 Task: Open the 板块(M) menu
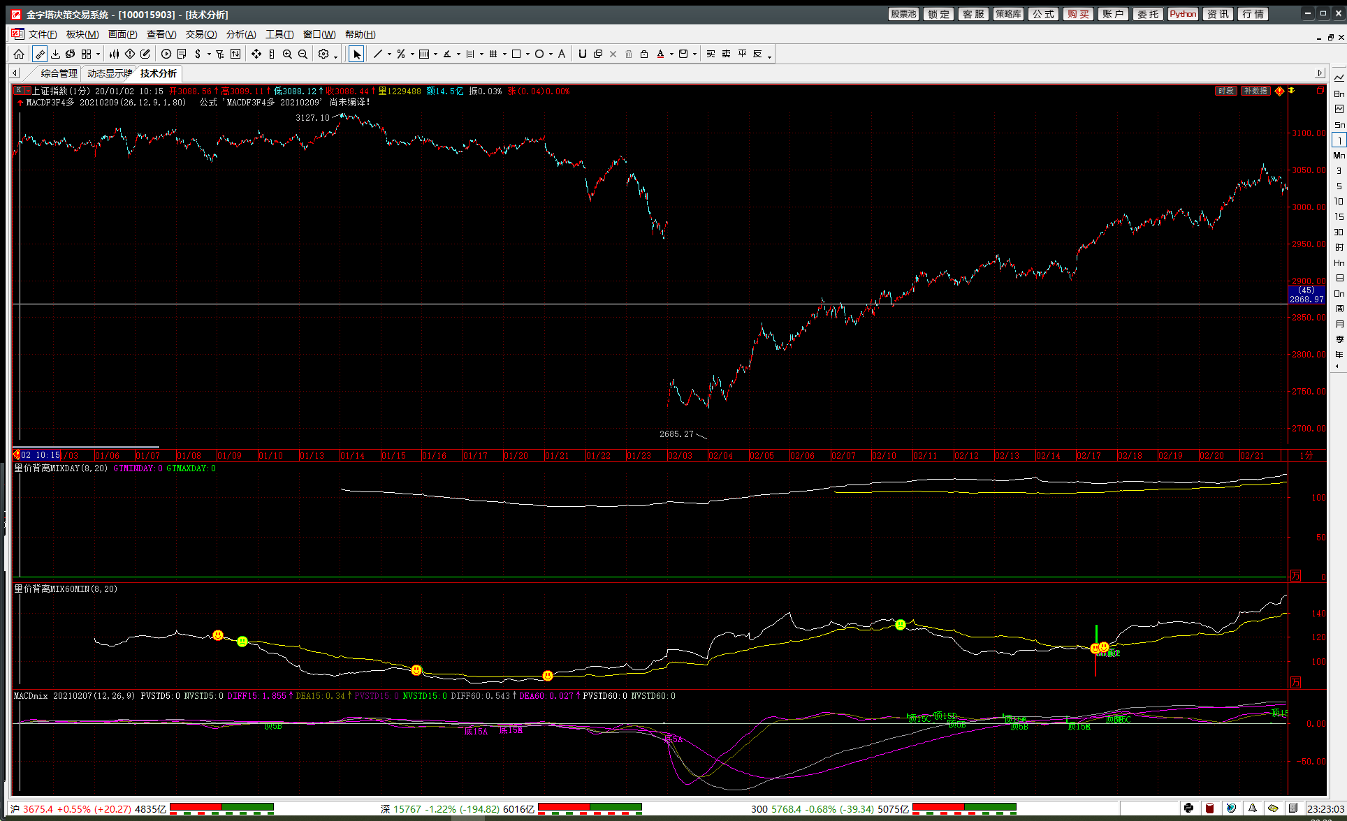click(82, 34)
